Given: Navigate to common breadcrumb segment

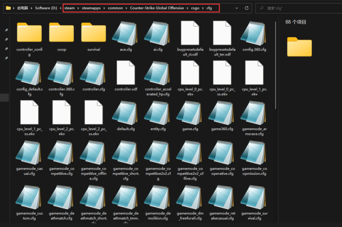Looking at the screenshot, I should click(115, 8).
